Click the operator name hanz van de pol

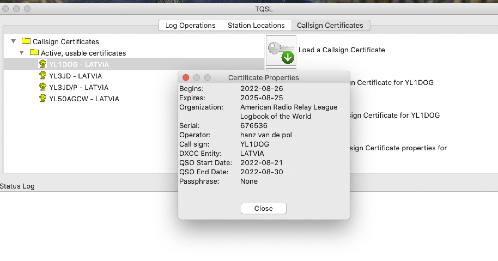[x=266, y=135]
